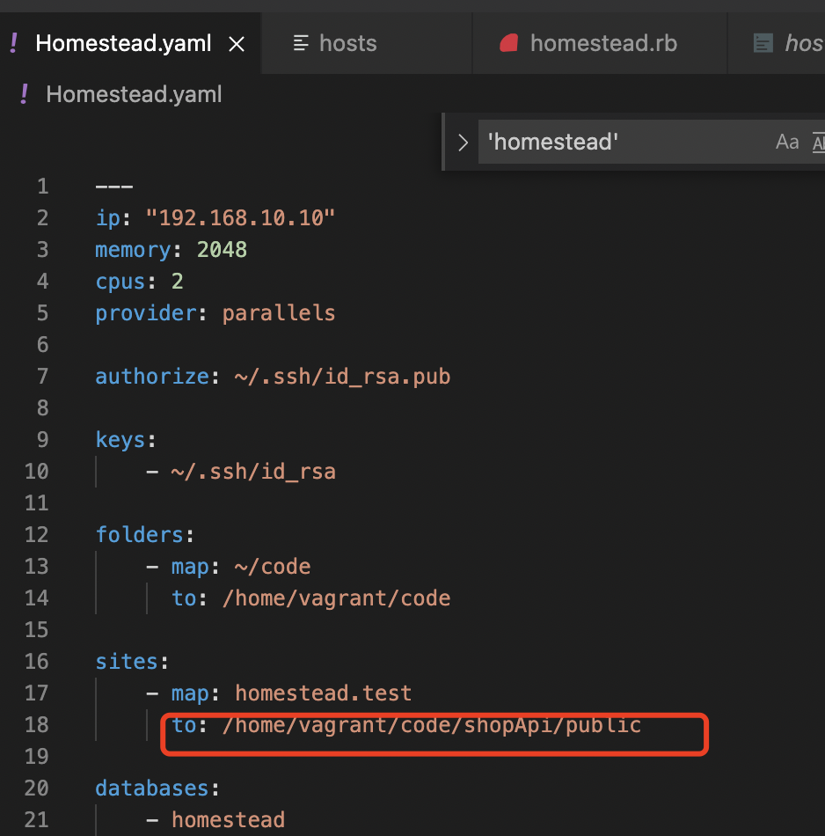Click the find input containing 'homestead'

click(x=624, y=142)
